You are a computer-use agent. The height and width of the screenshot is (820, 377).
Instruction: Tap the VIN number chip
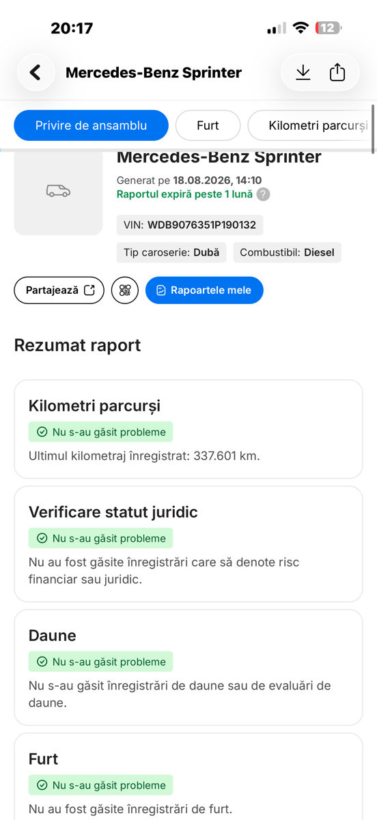tap(190, 225)
